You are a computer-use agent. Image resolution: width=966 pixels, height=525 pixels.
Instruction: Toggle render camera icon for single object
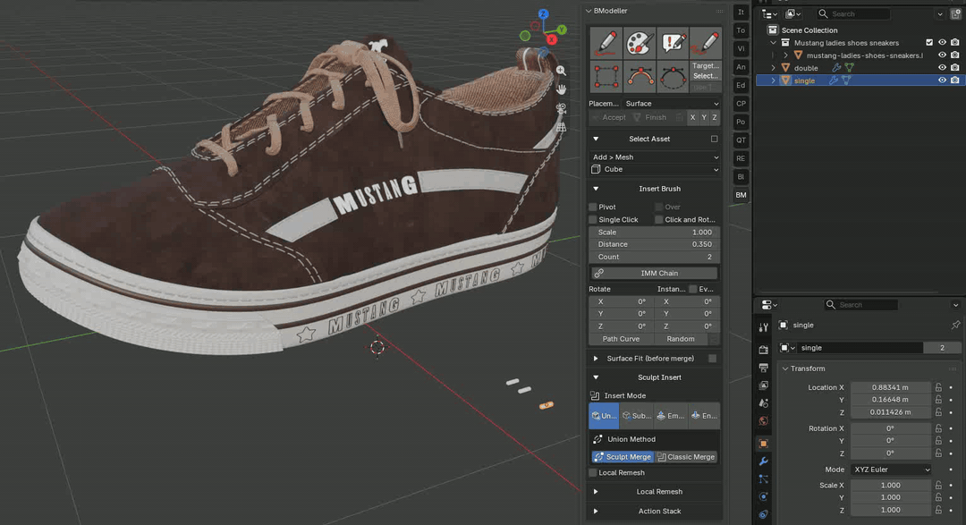(x=955, y=80)
